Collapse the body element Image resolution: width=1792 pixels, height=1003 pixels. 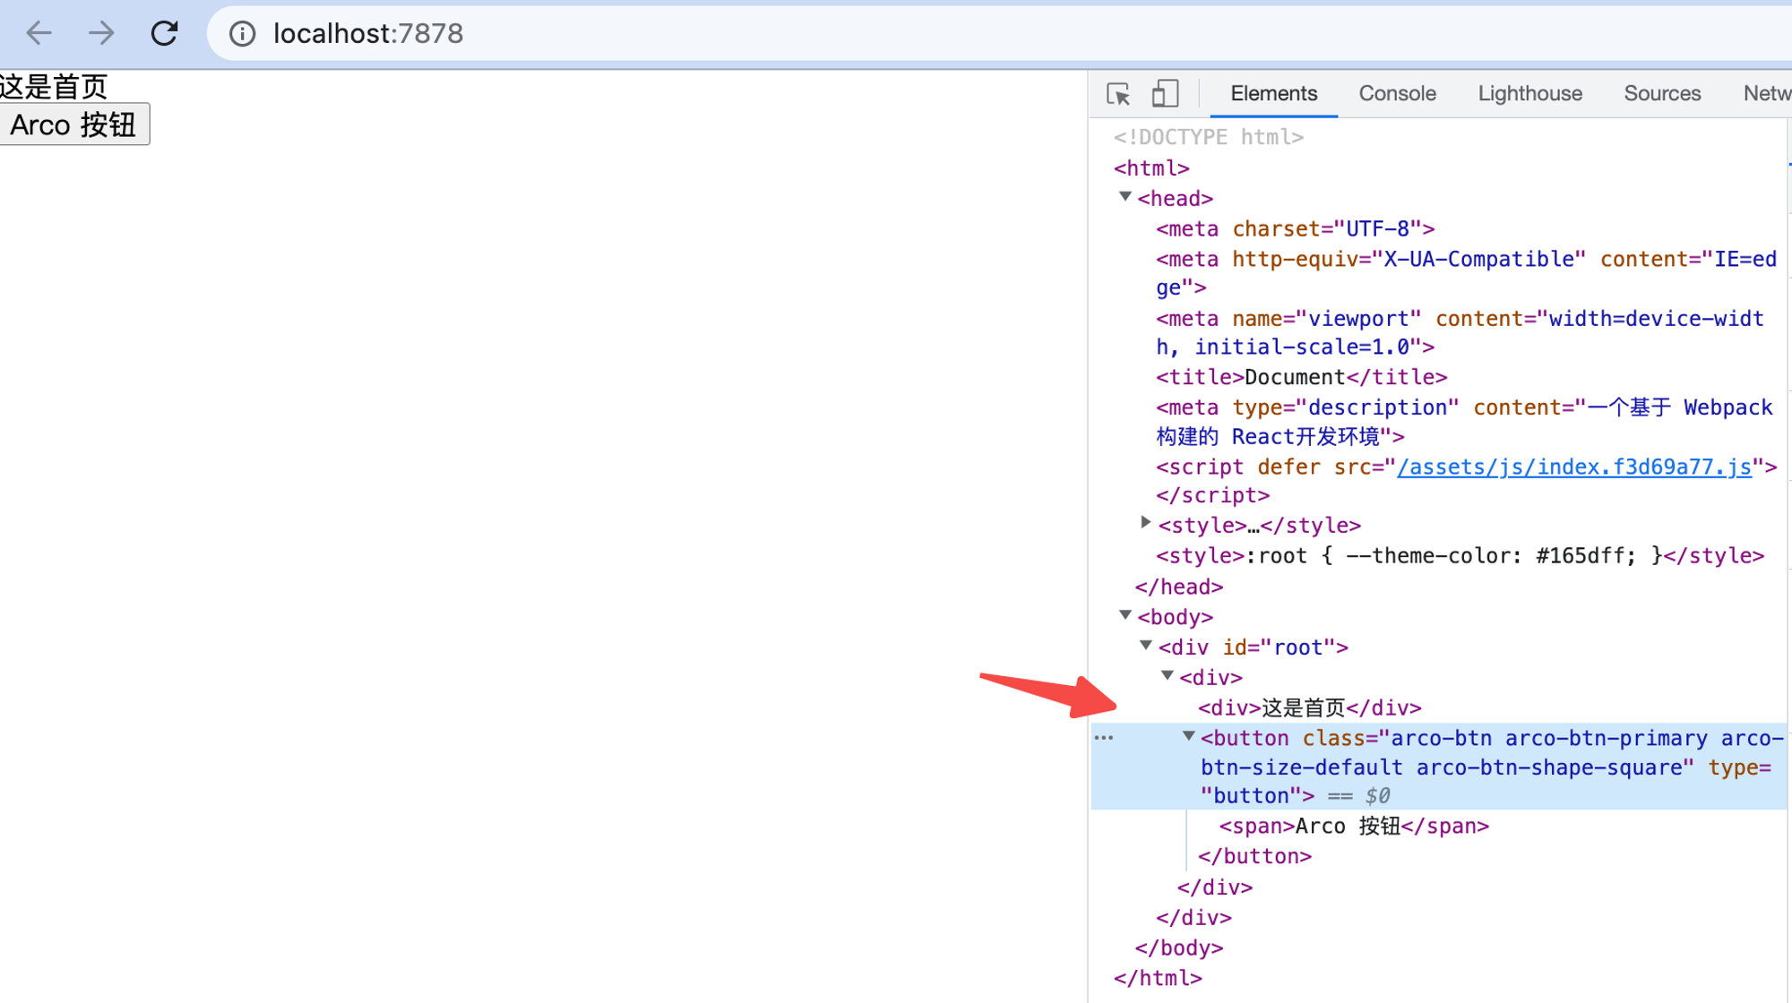pyautogui.click(x=1125, y=615)
